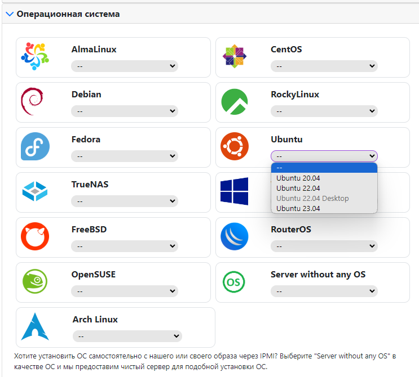Viewport: 419px width, 377px height.
Task: Select Ubuntu 20.04 from the list
Action: (x=324, y=178)
